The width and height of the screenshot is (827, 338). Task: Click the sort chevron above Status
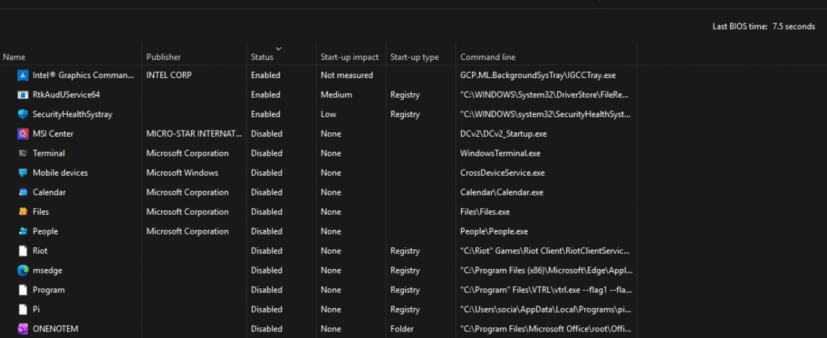tap(279, 49)
